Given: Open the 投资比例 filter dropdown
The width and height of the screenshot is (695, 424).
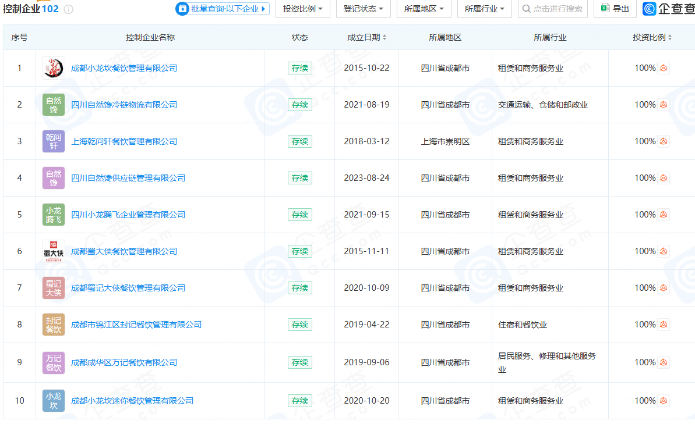Looking at the screenshot, I should click(303, 9).
